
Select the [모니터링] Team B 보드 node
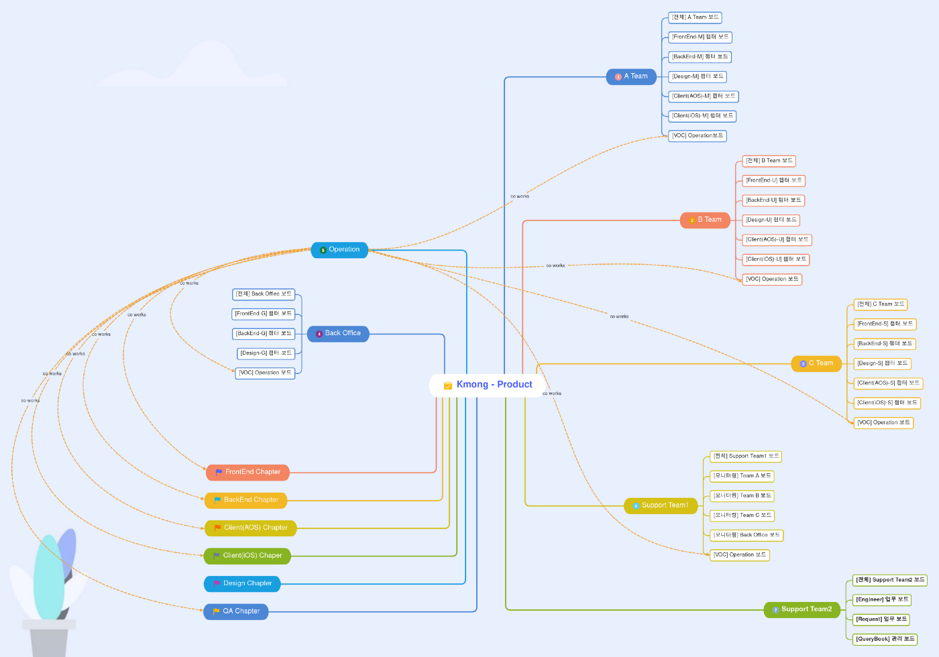pyautogui.click(x=742, y=496)
